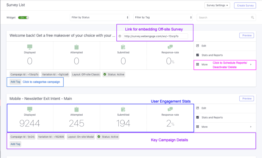Open the Survey Settings dropdown
262x158 pixels.
tap(217, 5)
